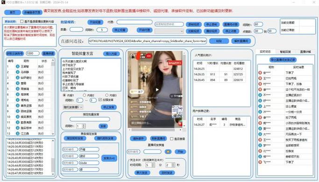Expand the empty gray combo box near 开启代理
This screenshot has width=319, height=182.
point(169,31)
